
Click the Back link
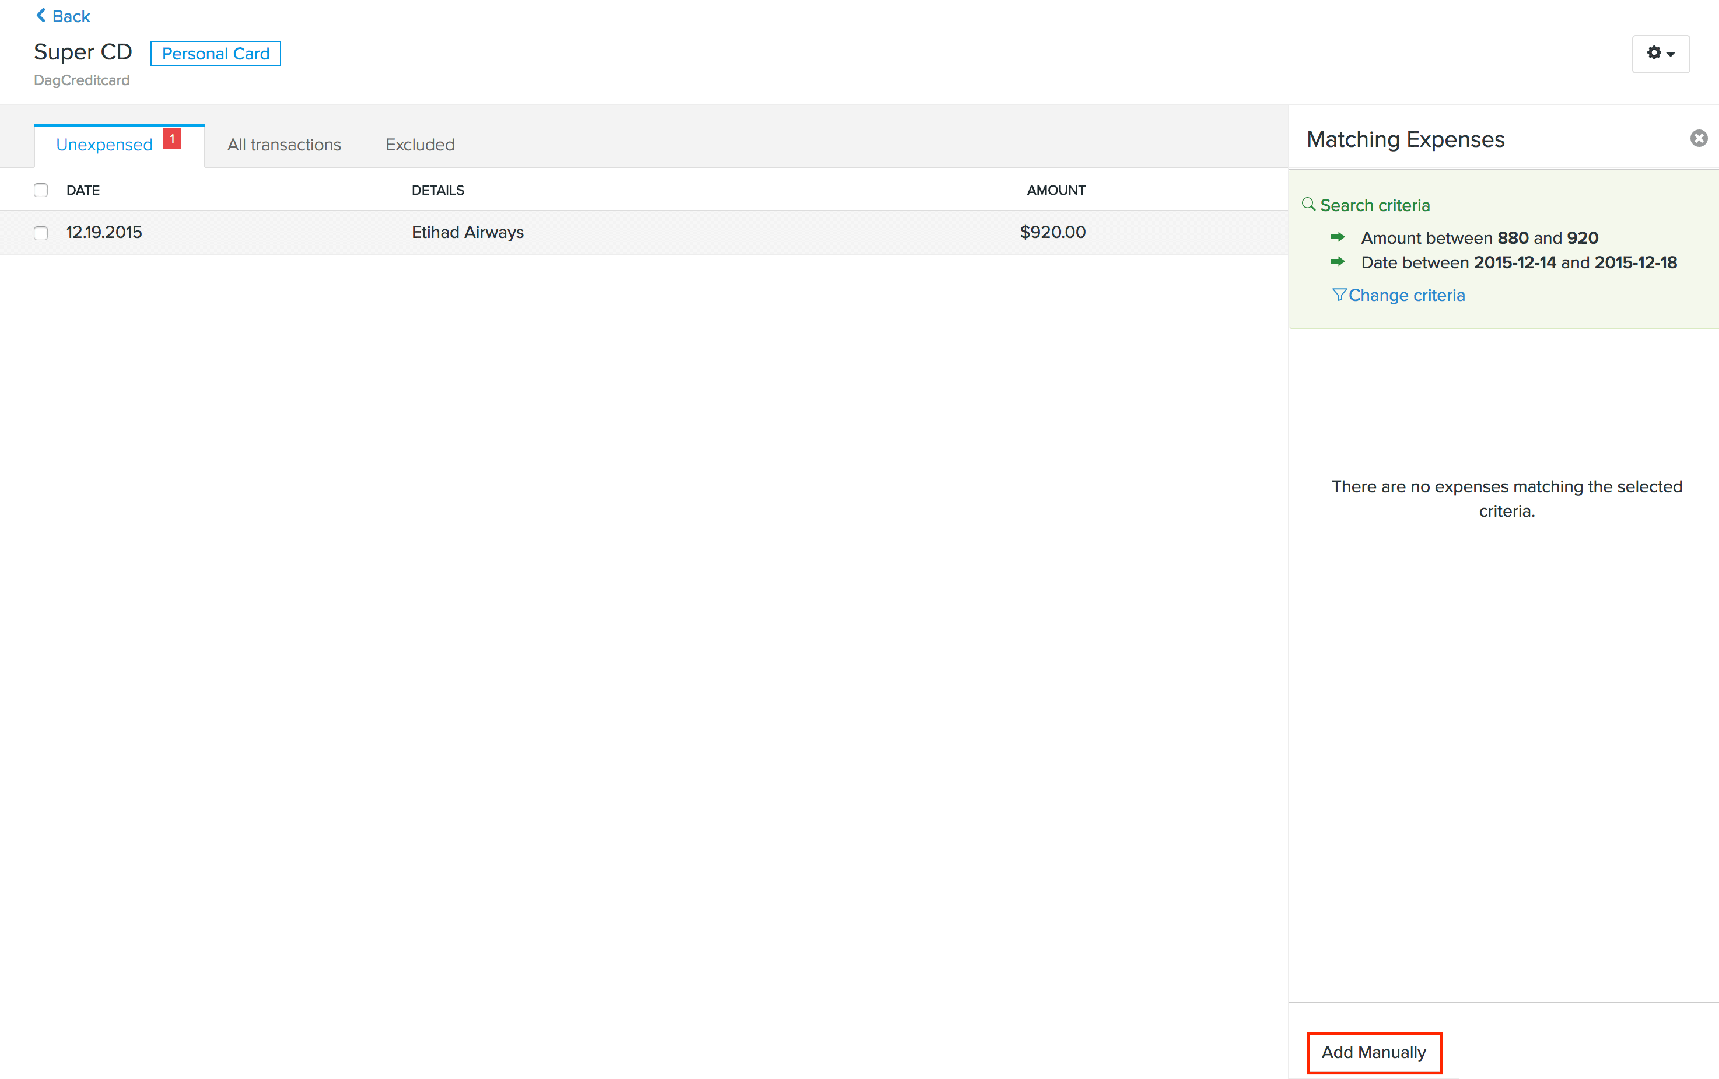(71, 16)
